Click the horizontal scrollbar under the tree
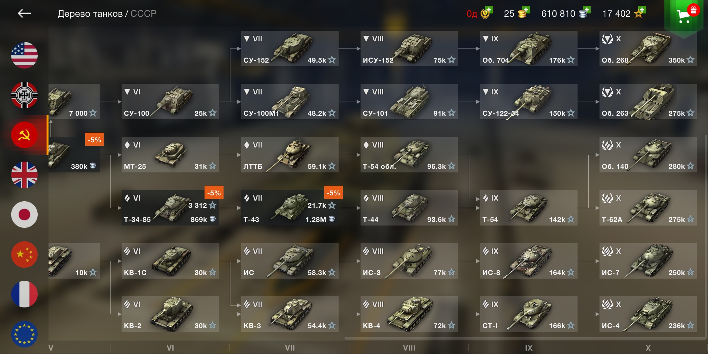Image resolution: width=708 pixels, height=354 pixels. [x=524, y=339]
